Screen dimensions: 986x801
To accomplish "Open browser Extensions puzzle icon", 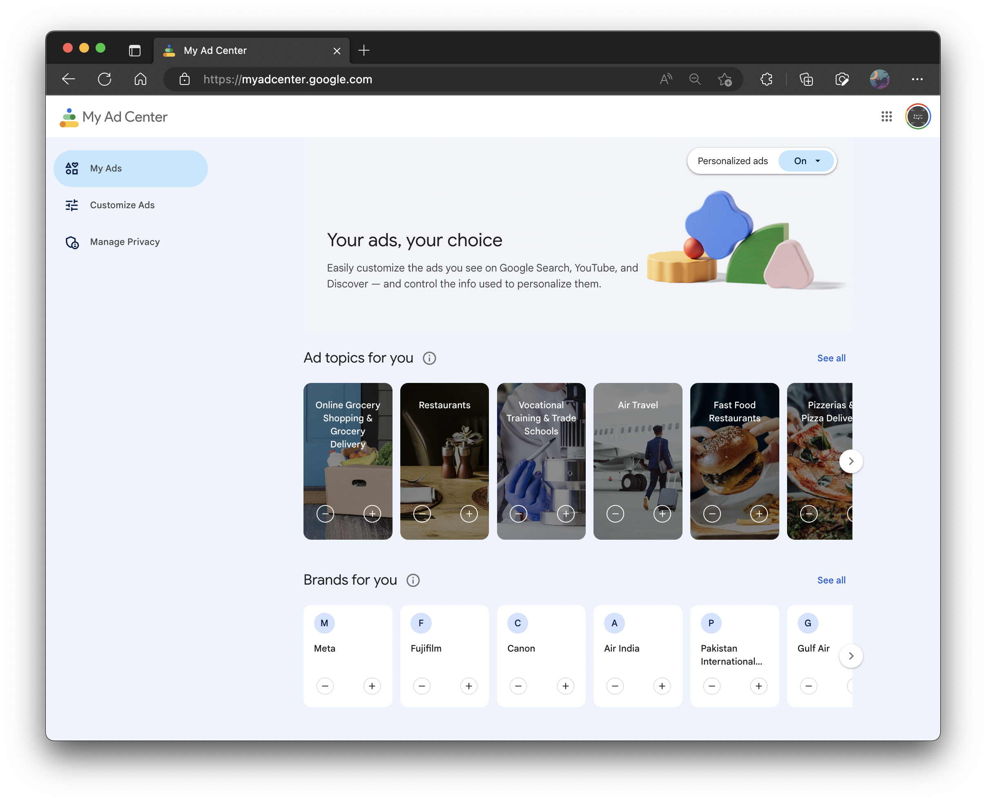I will coord(766,79).
